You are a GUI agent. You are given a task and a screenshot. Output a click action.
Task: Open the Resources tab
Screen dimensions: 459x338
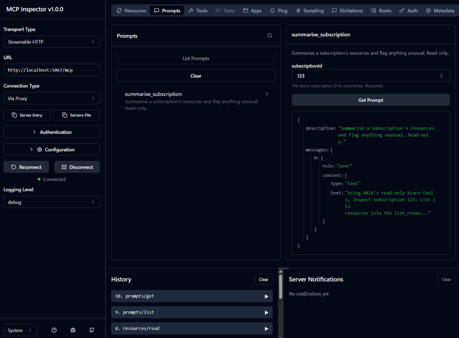pos(131,11)
